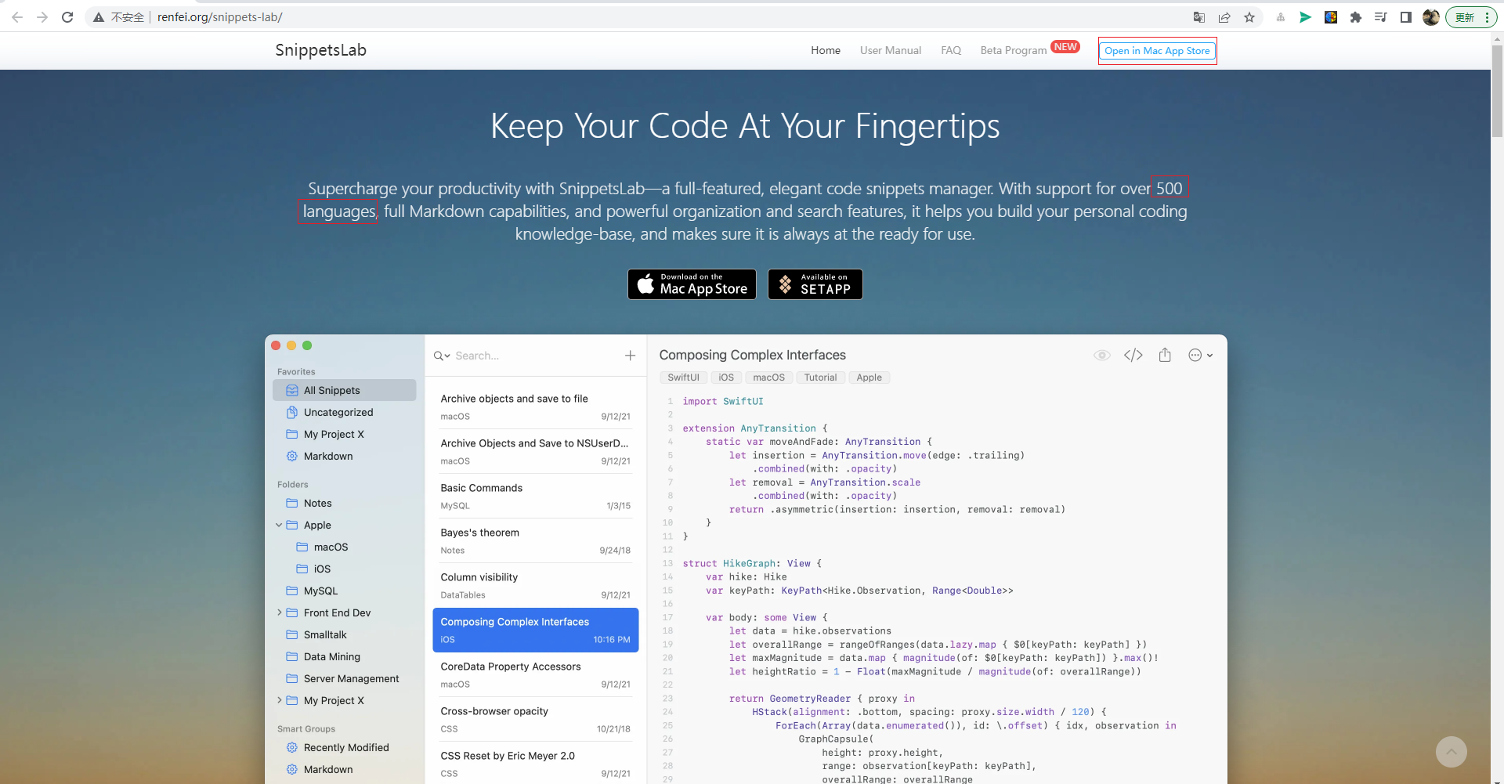Image resolution: width=1504 pixels, height=784 pixels.
Task: Toggle the browser side panel
Action: click(x=1406, y=17)
